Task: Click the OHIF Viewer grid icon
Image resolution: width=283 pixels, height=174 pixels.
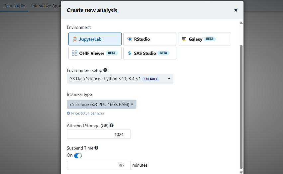Action: click(x=74, y=53)
